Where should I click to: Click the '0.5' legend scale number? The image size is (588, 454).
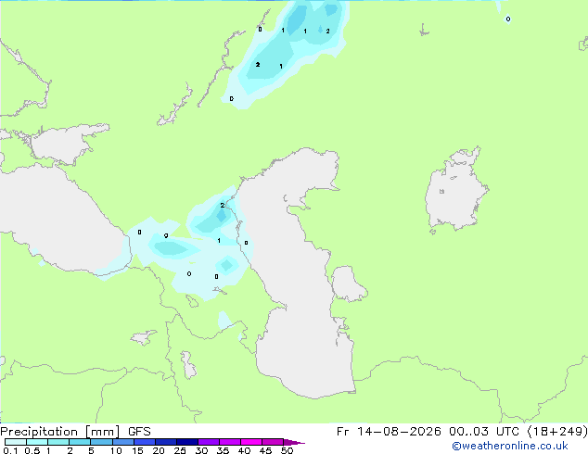point(32,450)
